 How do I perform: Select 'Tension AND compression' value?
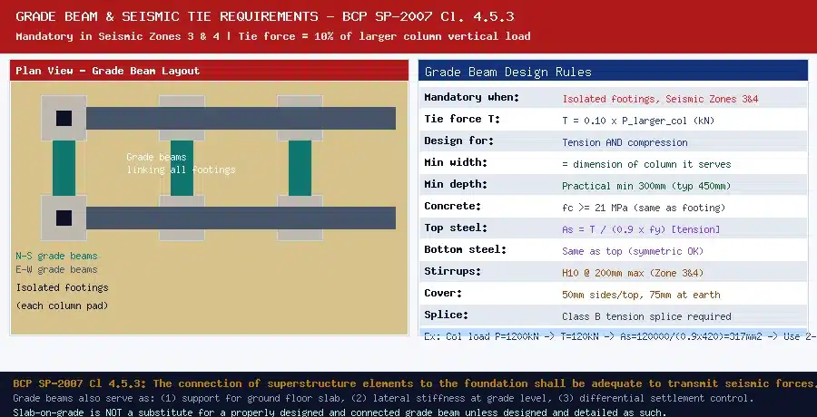pyautogui.click(x=625, y=142)
